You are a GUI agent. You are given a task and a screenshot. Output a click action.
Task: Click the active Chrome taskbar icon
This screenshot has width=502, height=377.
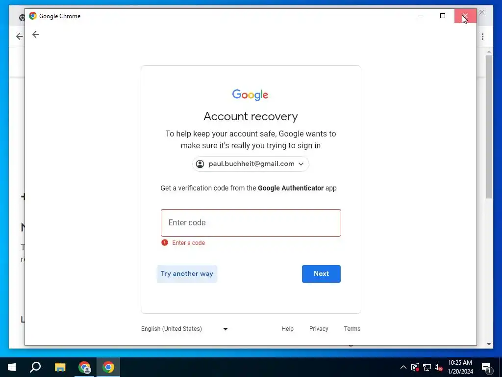[x=108, y=367]
